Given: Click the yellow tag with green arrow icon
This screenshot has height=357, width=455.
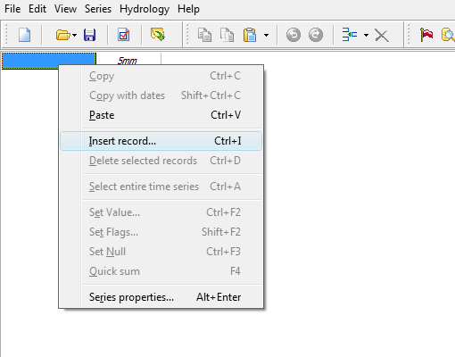Looking at the screenshot, I should (158, 35).
